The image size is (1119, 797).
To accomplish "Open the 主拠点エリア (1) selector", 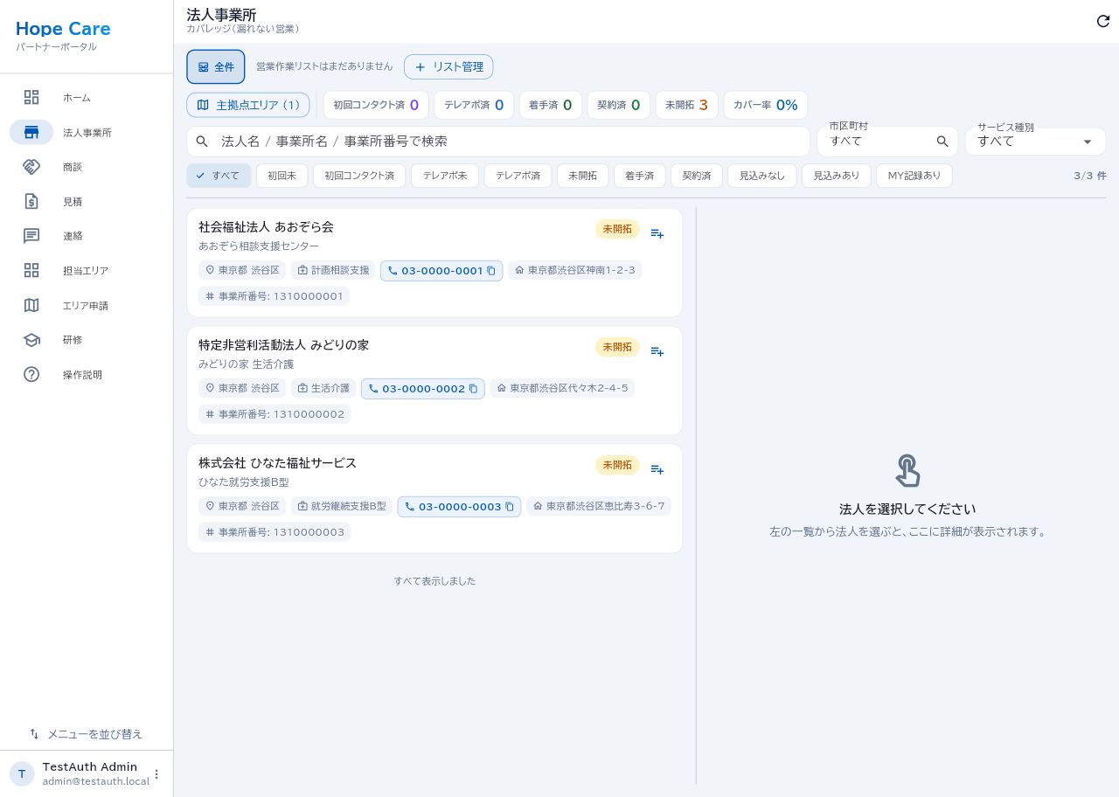I will [x=248, y=105].
